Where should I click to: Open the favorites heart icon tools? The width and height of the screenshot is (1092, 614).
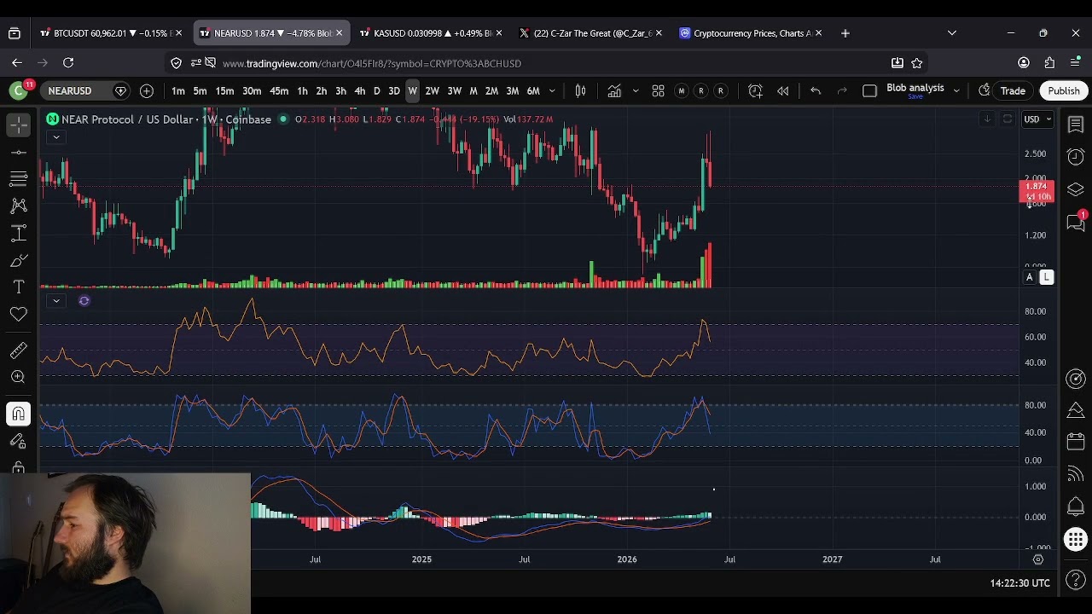coord(19,315)
